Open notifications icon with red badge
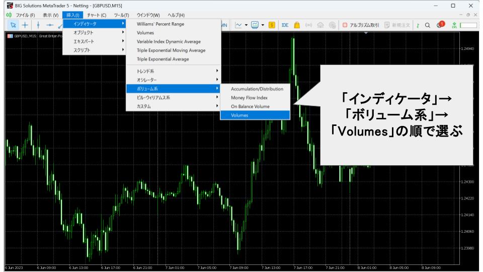Screen dimensions: 483x272 point(441,24)
